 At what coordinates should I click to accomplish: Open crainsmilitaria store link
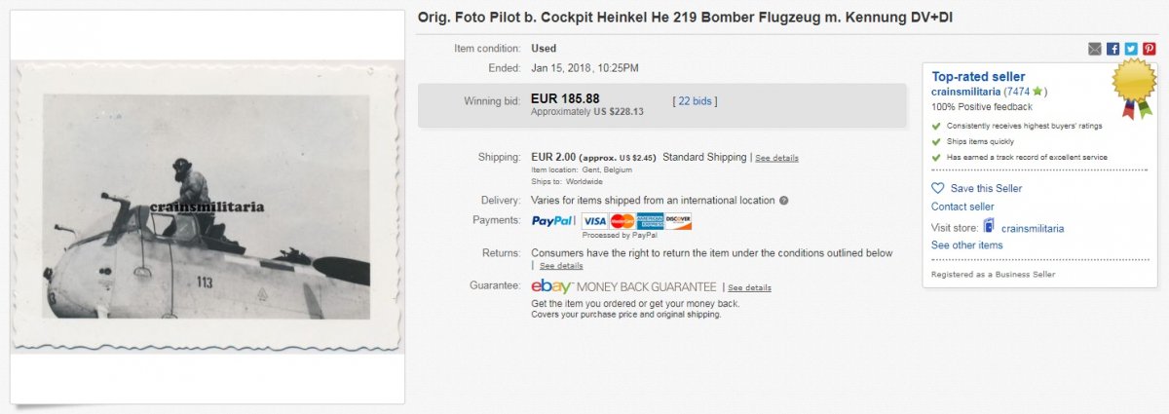[1032, 228]
